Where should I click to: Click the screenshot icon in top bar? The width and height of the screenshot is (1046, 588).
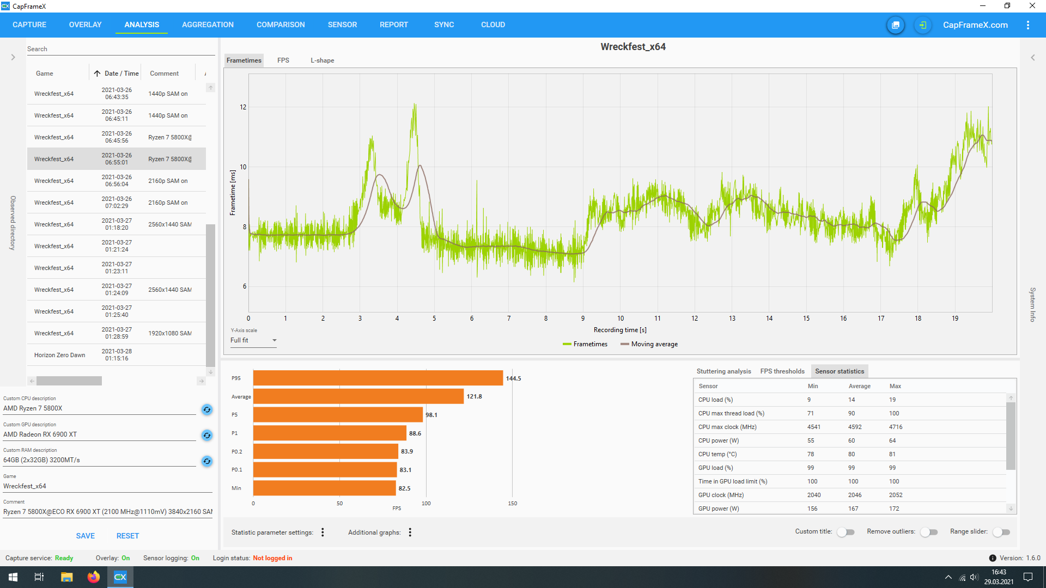pyautogui.click(x=895, y=25)
